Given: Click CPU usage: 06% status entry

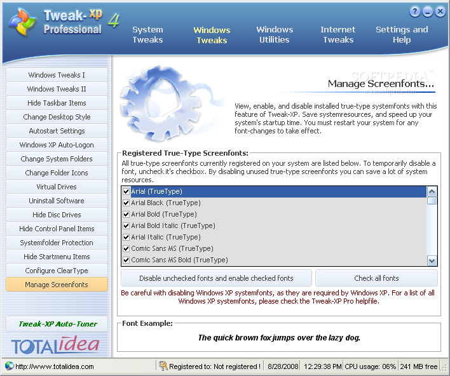Looking at the screenshot, I should point(370,366).
